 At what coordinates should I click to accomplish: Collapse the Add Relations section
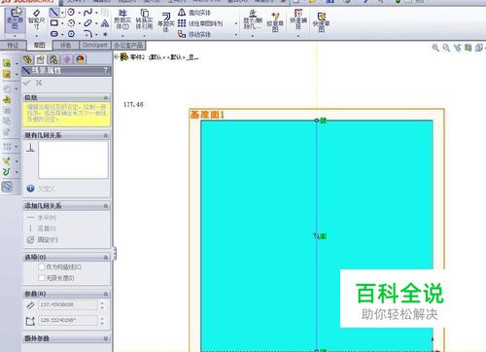click(x=105, y=206)
